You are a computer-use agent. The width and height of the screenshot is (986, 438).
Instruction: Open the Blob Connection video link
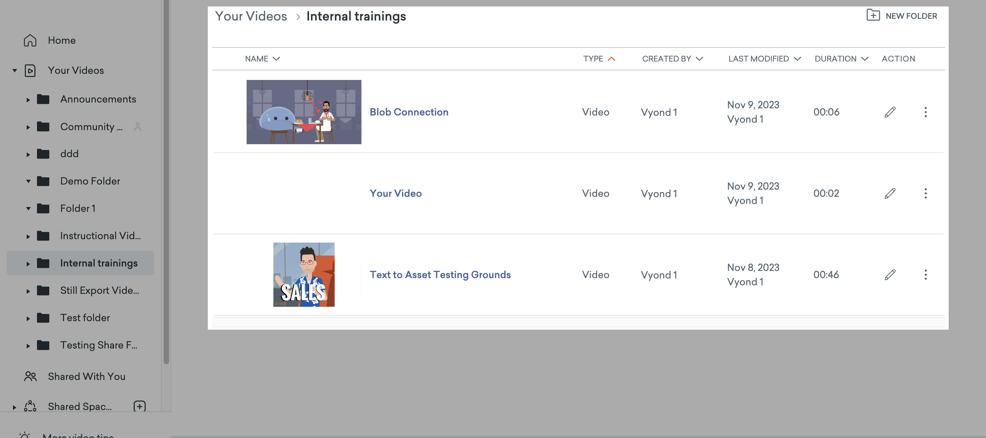[409, 112]
